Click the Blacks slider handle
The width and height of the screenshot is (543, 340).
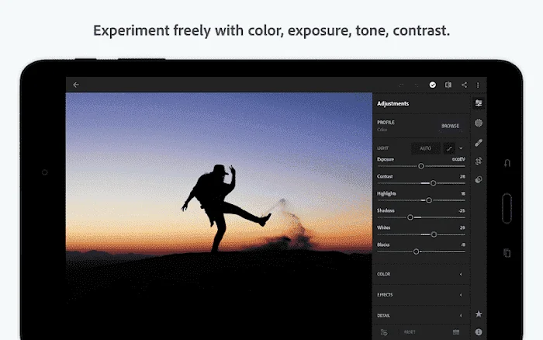coord(417,252)
